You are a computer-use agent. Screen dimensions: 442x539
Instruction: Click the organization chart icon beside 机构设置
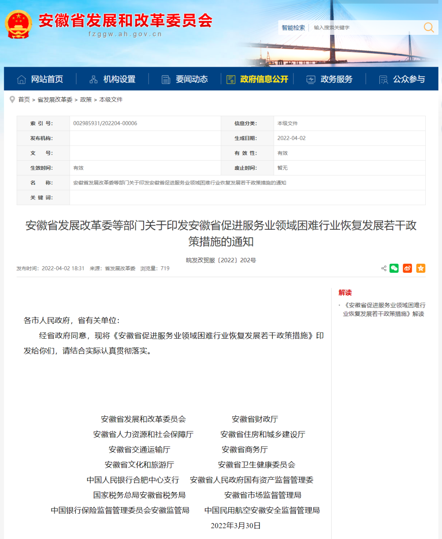[x=93, y=79]
